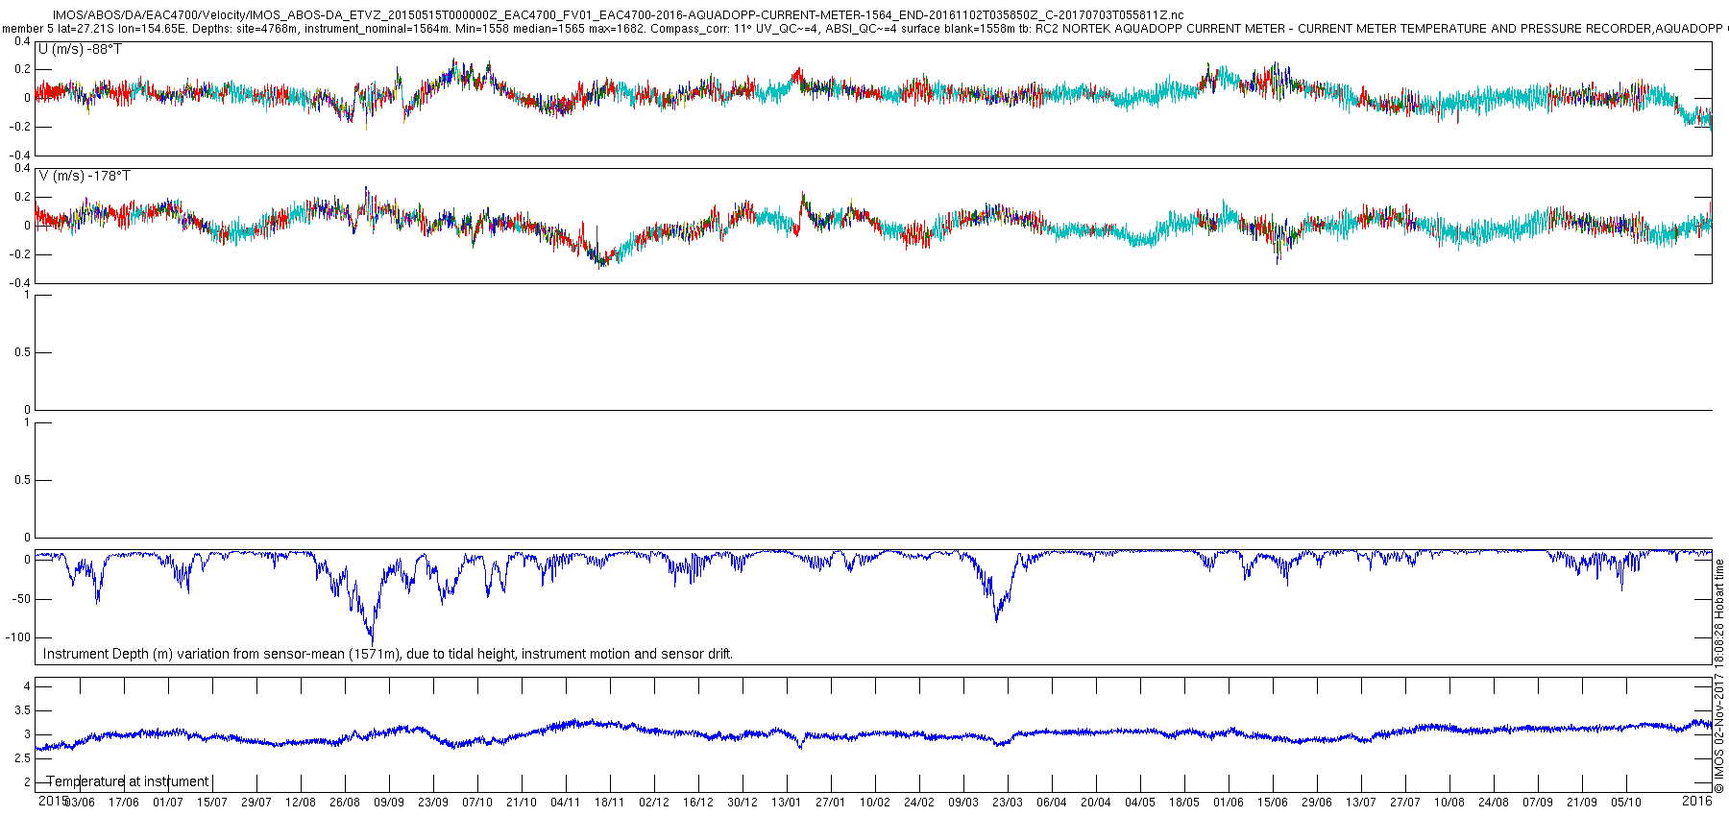The width and height of the screenshot is (1729, 816).
Task: Click the 'Instrument Depth (m) variation' caption
Action: 388,654
